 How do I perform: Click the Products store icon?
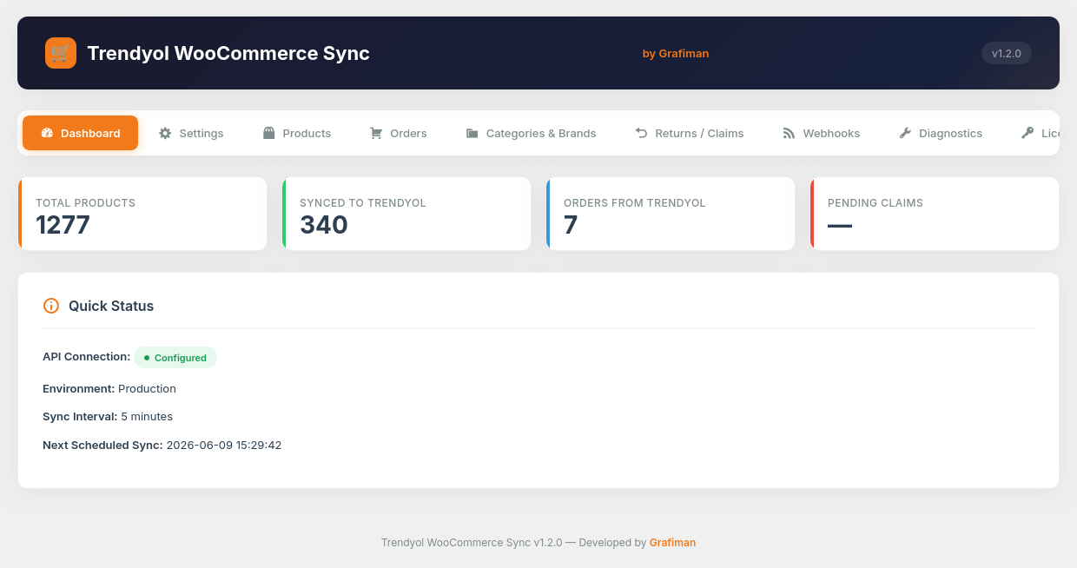click(x=269, y=133)
